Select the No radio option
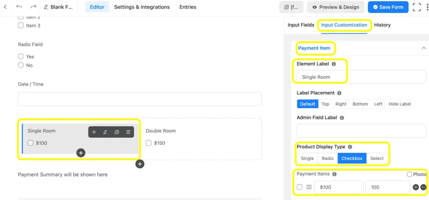This screenshot has width=429, height=200. pos(21,65)
